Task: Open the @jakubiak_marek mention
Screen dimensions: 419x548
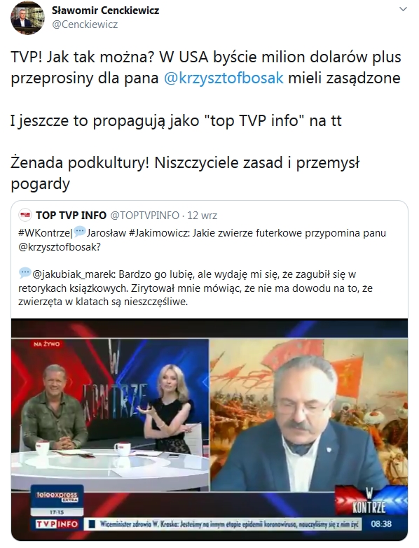Action: [73, 274]
